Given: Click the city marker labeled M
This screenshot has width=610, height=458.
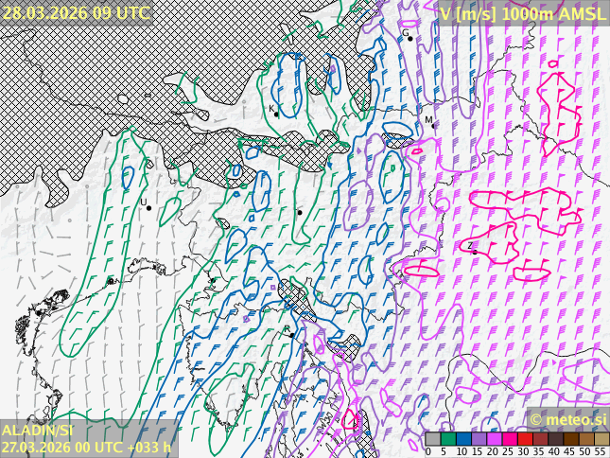Looking at the screenshot, I should (433, 124).
